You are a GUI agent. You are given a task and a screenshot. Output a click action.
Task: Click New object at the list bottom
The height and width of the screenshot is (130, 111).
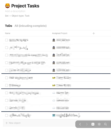point(13,123)
